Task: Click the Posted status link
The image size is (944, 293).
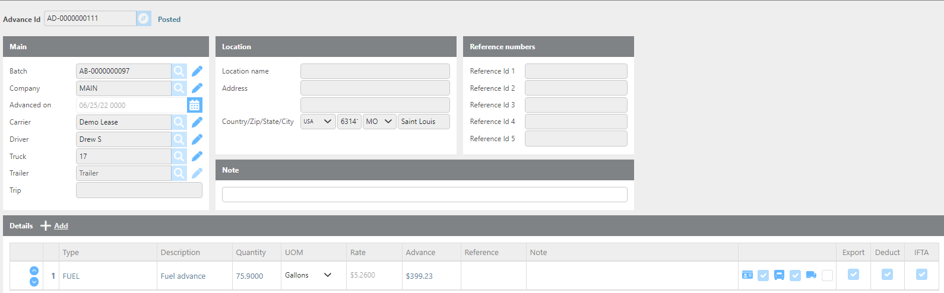Action: (169, 20)
